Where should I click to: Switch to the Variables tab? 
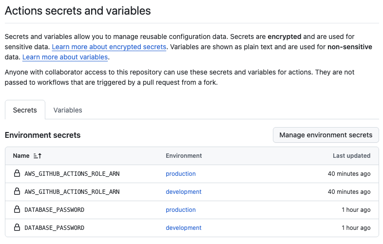[68, 110]
